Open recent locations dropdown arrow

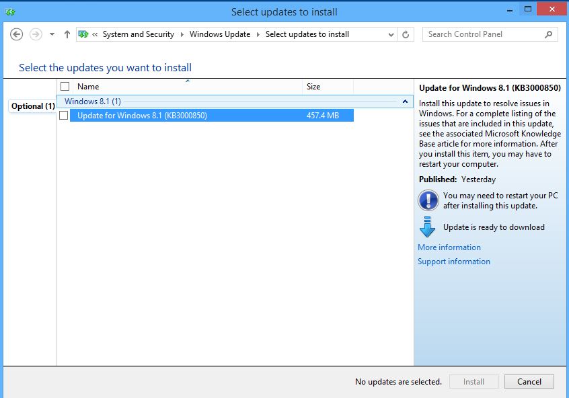(x=52, y=34)
